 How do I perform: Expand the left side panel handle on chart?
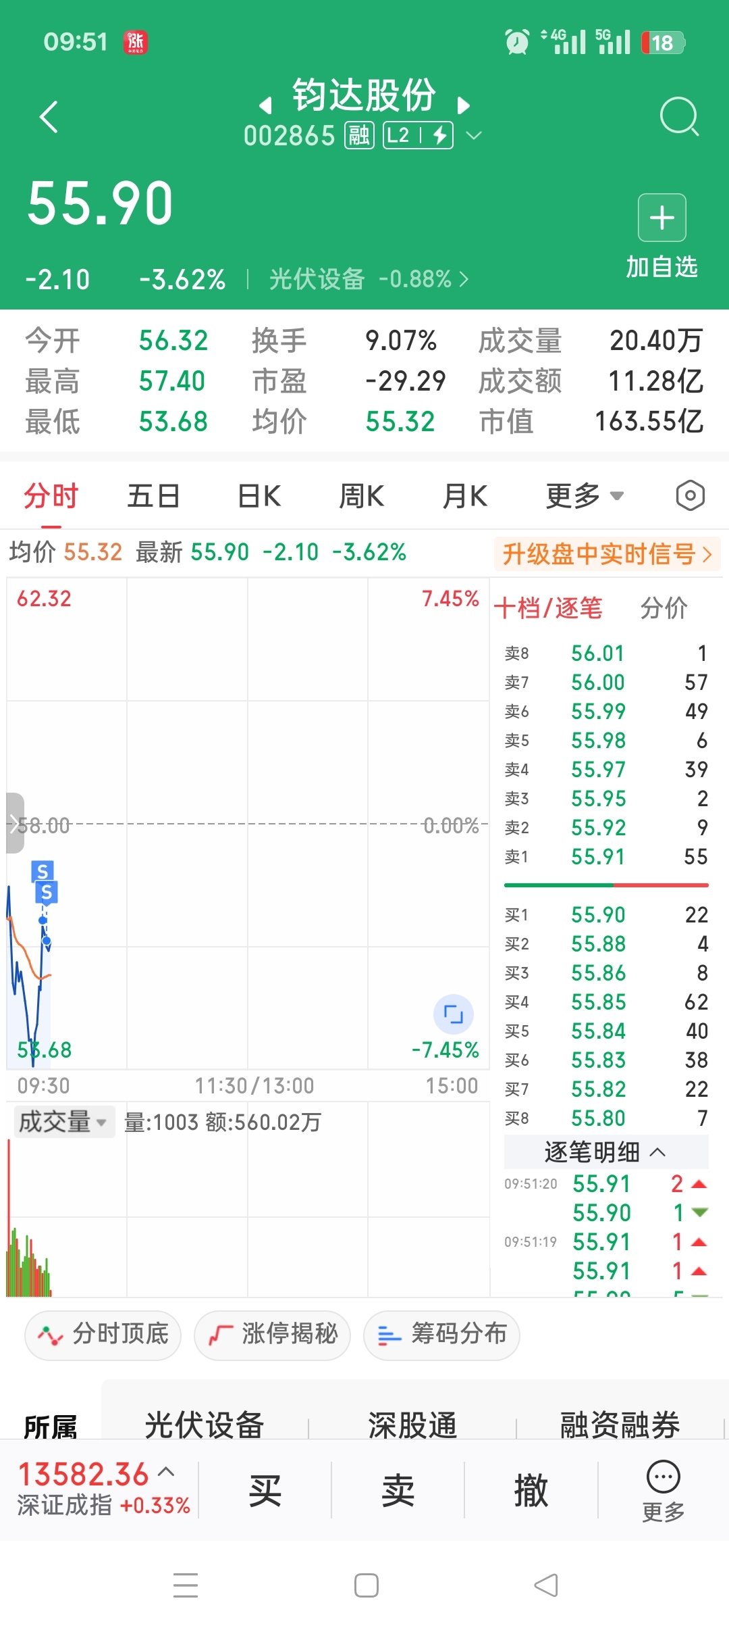(x=15, y=823)
